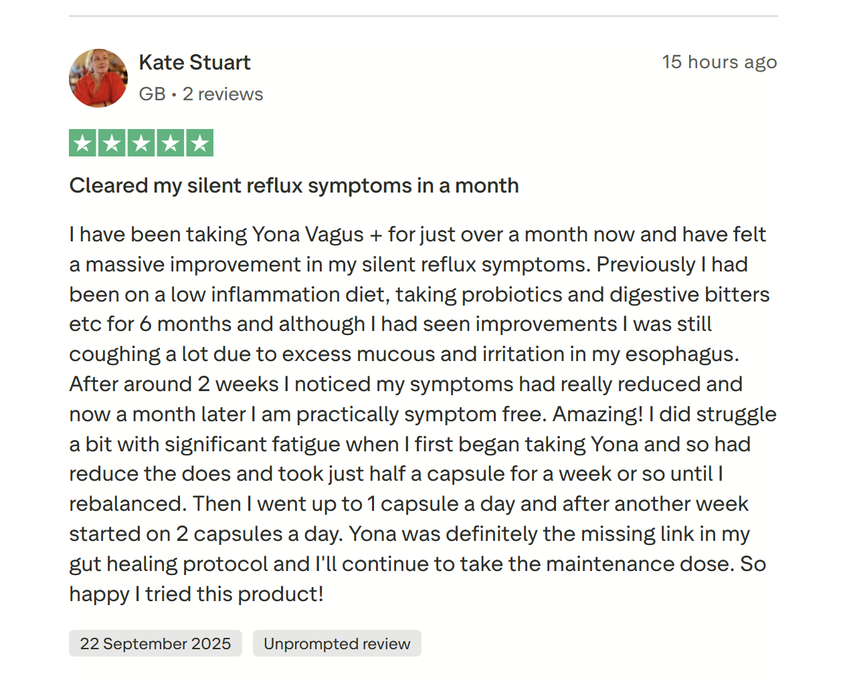Click the horizontal divider above the review
Image resolution: width=843 pixels, height=686 pixels.
pyautogui.click(x=423, y=16)
